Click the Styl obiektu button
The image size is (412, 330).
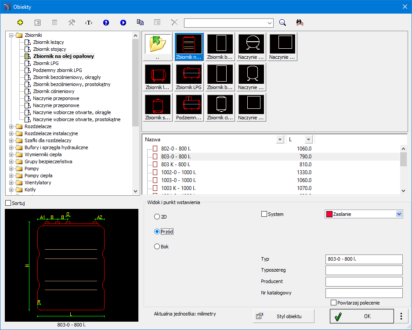pyautogui.click(x=284, y=316)
